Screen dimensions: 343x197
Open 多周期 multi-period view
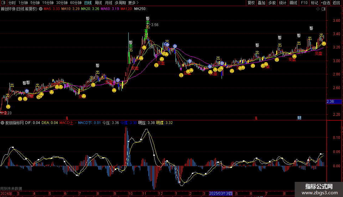(x=120, y=3)
